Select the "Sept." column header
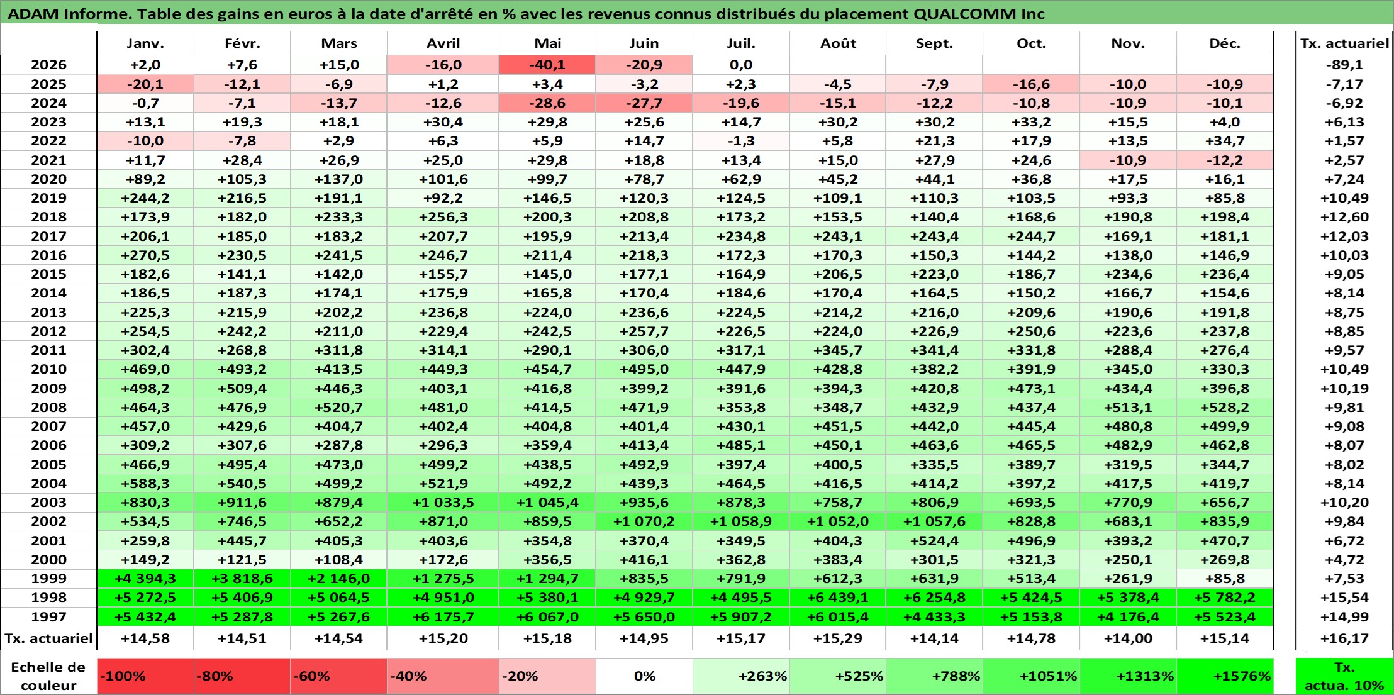This screenshot has height=695, width=1394. (935, 43)
